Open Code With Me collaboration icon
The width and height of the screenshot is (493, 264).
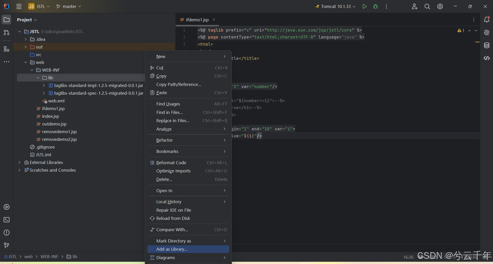pyautogui.click(x=414, y=6)
